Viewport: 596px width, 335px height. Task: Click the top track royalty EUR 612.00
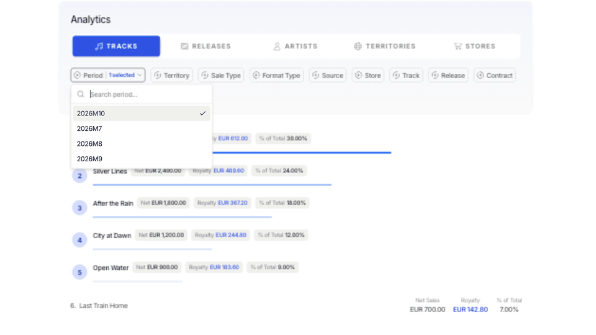tap(233, 138)
